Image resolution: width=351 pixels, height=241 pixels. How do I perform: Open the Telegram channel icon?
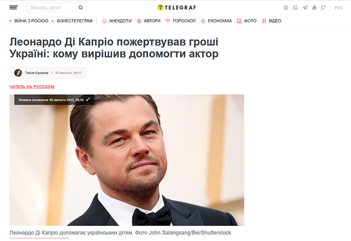(305, 8)
